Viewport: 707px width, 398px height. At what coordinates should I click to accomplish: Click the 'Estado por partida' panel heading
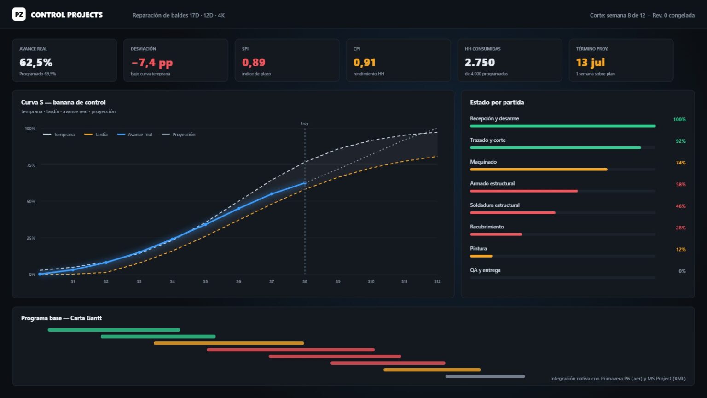tap(497, 102)
